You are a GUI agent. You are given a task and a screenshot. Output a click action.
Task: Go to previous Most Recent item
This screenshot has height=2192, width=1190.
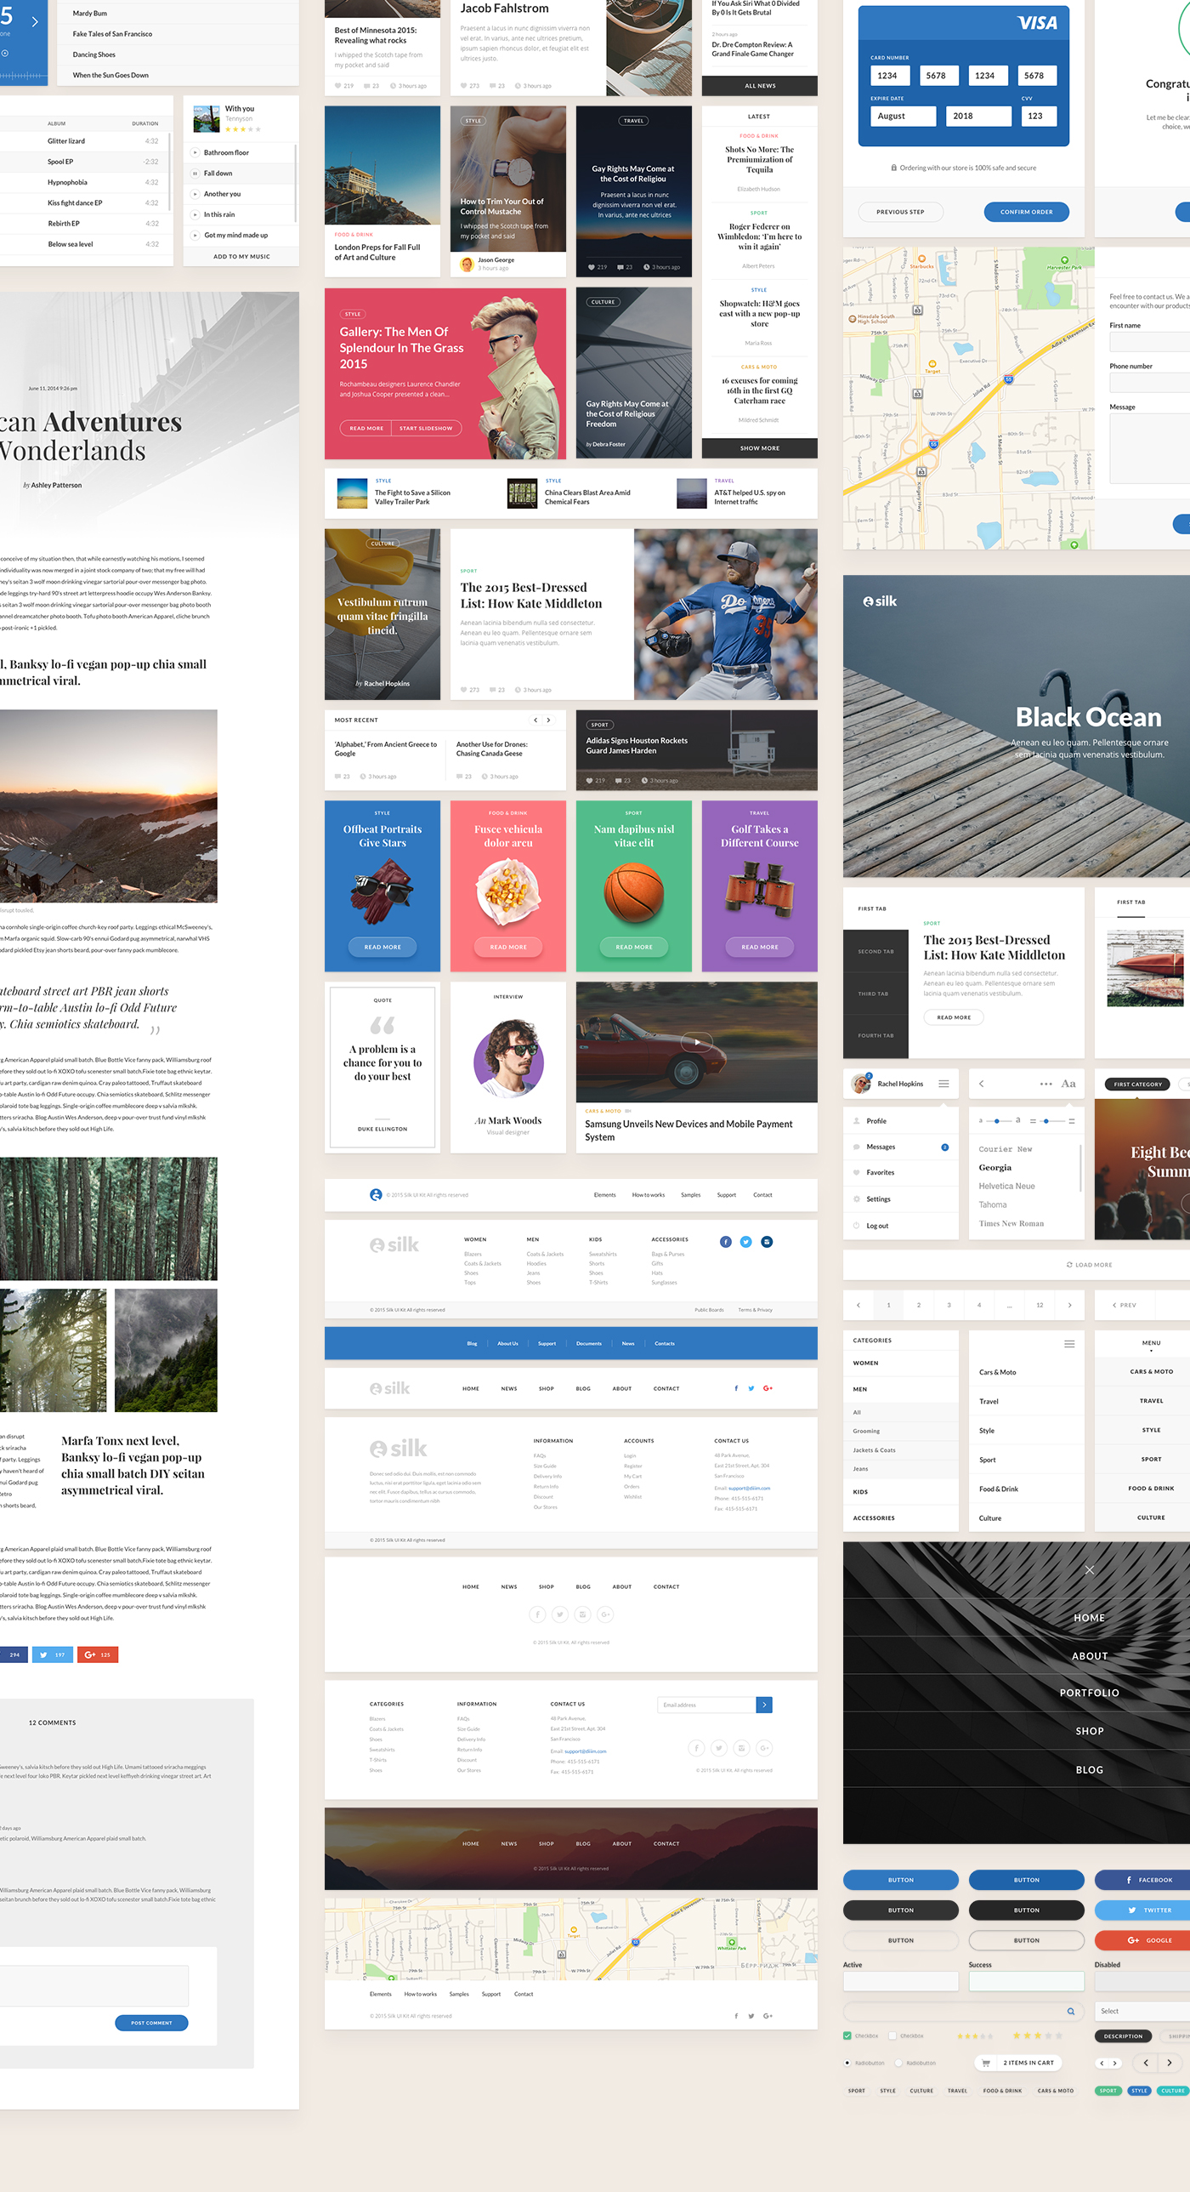coord(535,720)
